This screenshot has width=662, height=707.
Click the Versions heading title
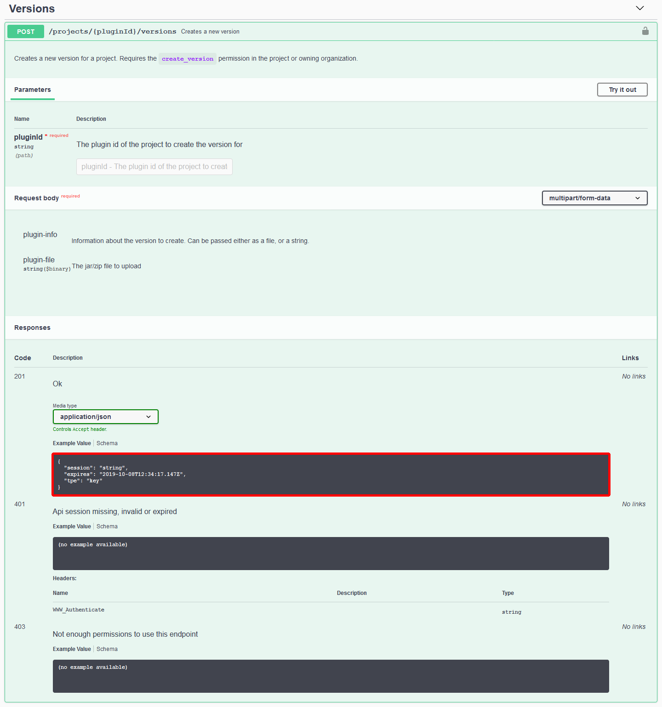31,8
